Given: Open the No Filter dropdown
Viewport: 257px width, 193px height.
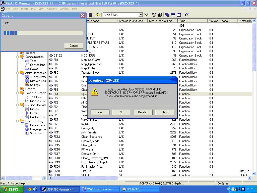Looking at the screenshot, I should [141, 15].
